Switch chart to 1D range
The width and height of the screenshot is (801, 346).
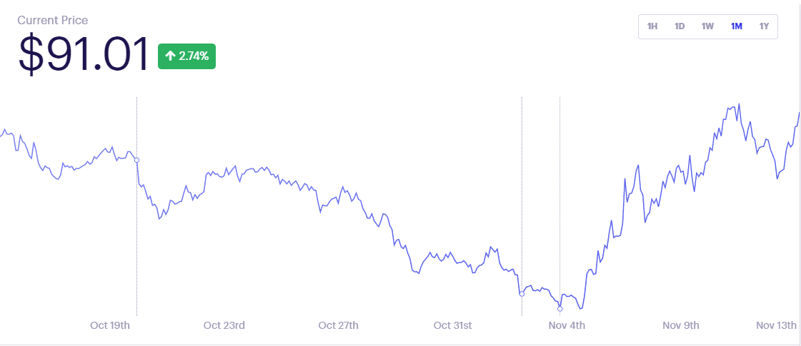(680, 26)
